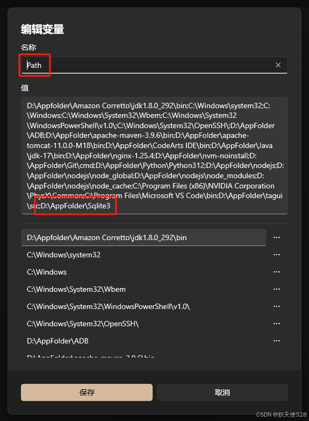
Task: Focus the Path variable name field
Action: coord(154,65)
